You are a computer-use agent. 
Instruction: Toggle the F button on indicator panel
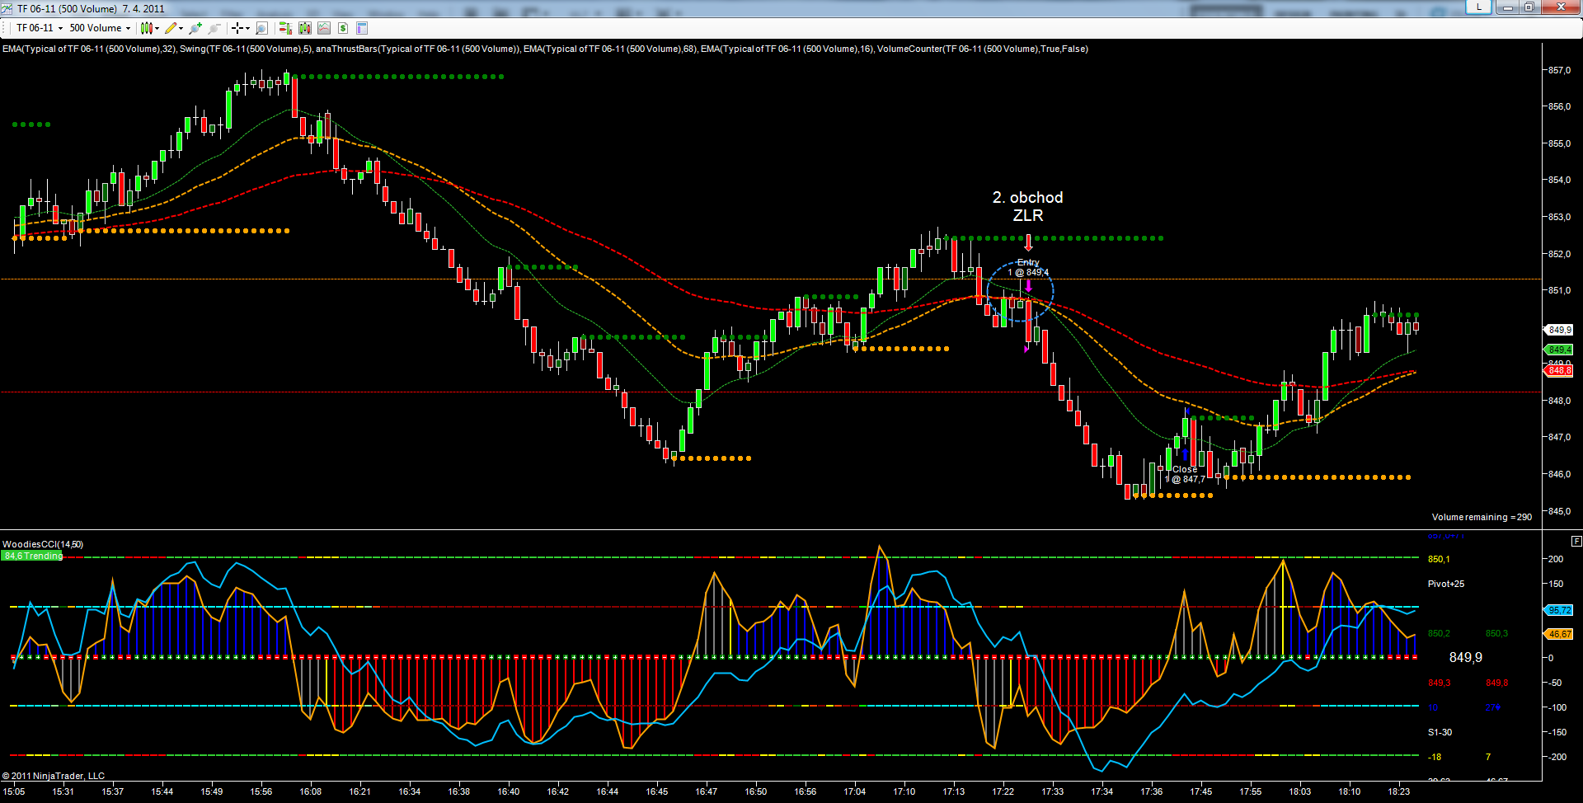coord(1576,542)
